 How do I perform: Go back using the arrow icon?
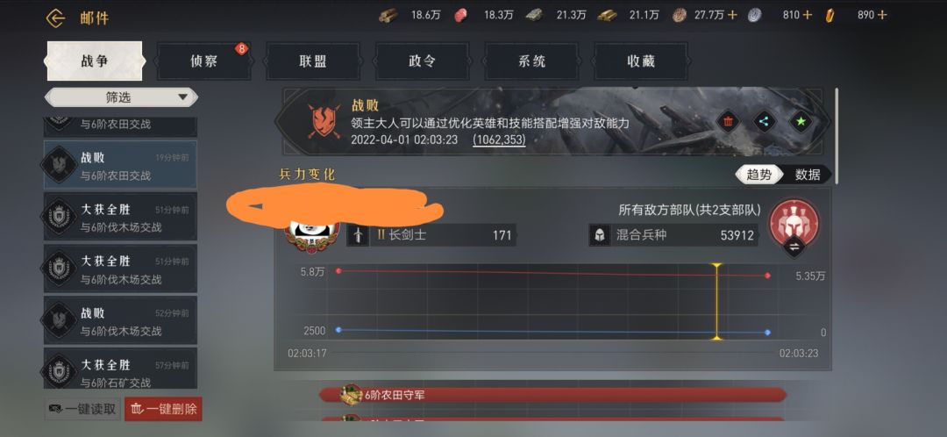click(55, 18)
